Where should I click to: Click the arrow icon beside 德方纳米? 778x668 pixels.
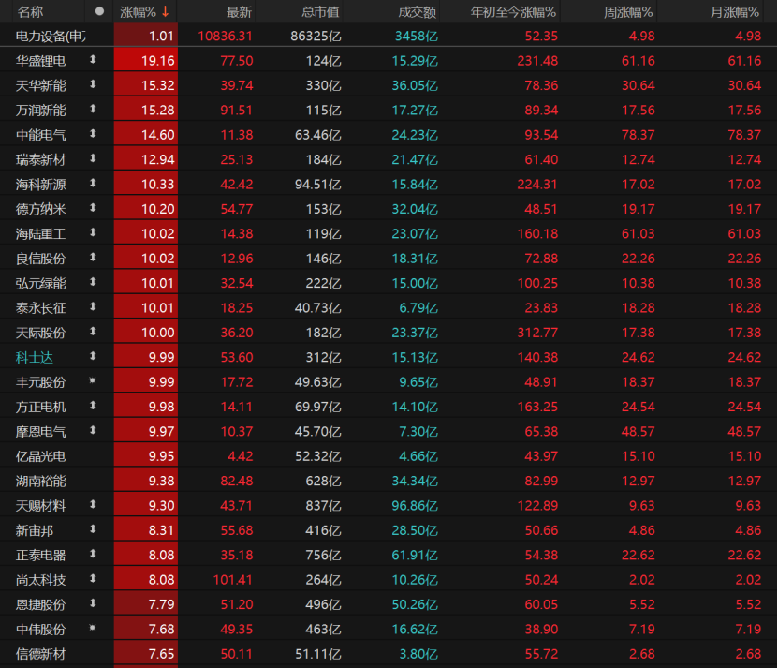pyautogui.click(x=93, y=208)
